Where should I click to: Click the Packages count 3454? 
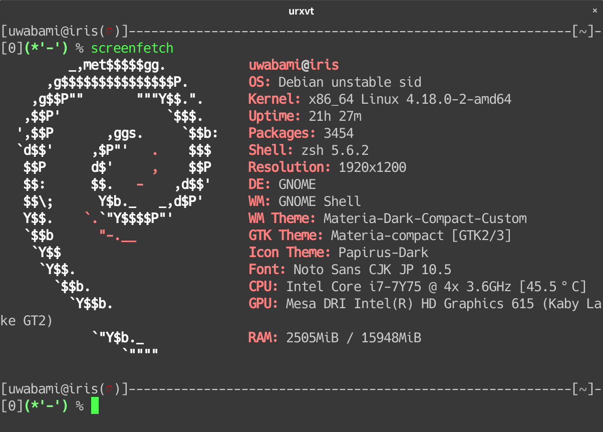[339, 133]
